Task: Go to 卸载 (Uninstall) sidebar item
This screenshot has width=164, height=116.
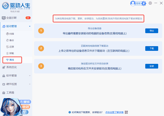Action: tap(12, 53)
